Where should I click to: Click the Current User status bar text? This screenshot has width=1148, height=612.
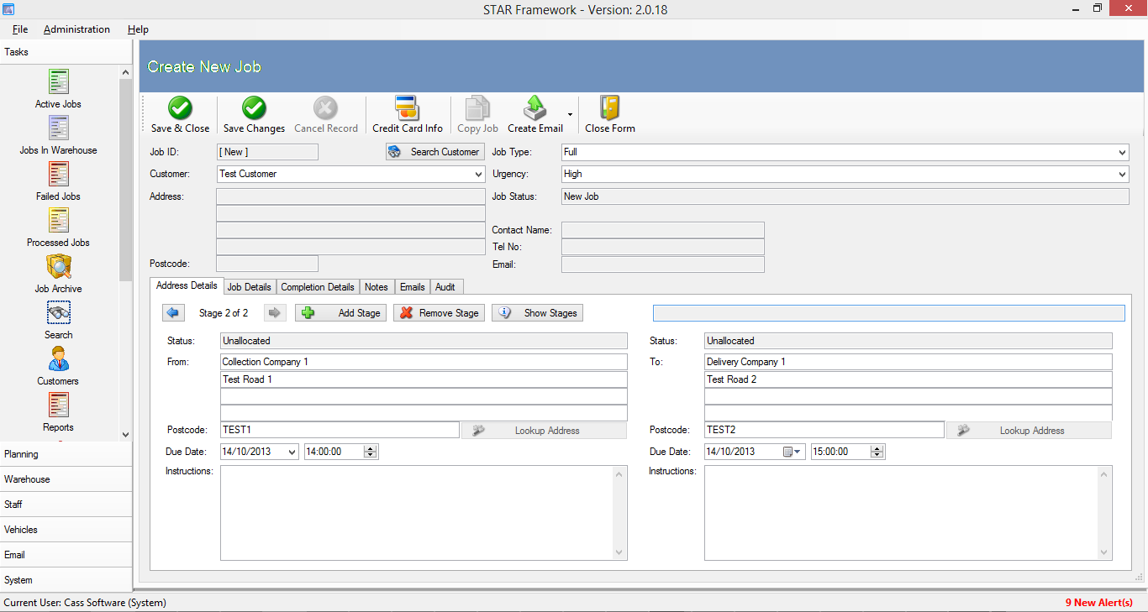85,603
